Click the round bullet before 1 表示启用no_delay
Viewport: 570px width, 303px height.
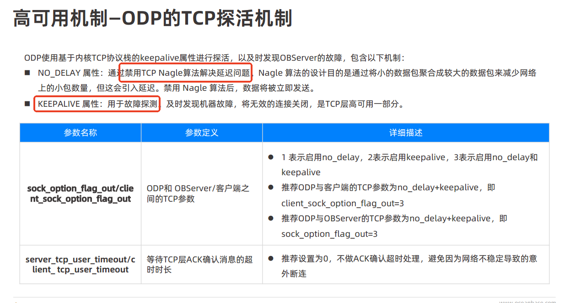[271, 157]
